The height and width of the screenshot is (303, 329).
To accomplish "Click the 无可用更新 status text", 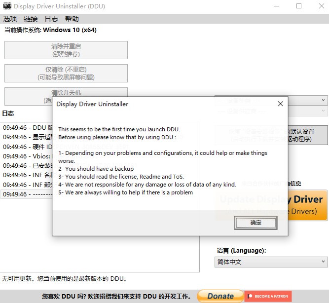I will [64, 279].
